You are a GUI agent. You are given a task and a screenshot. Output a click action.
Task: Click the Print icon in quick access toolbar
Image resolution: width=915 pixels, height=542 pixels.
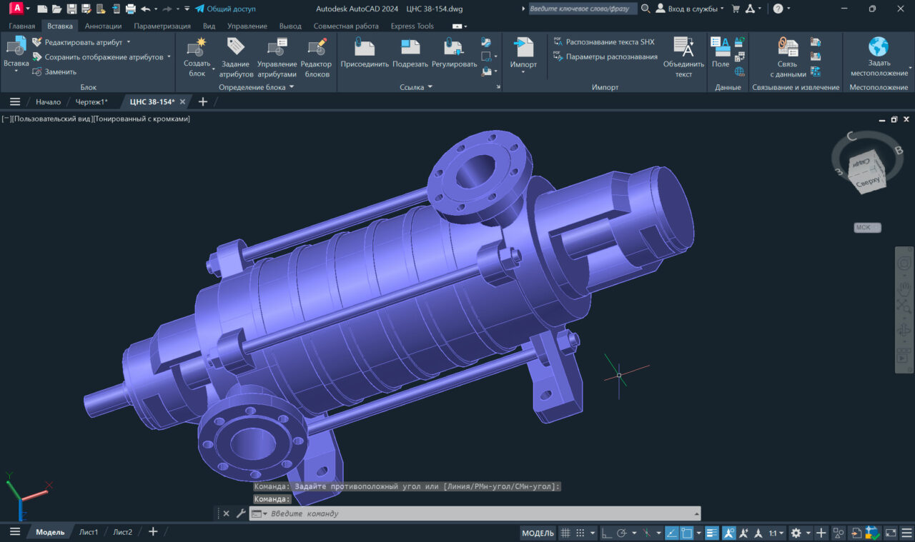click(130, 9)
